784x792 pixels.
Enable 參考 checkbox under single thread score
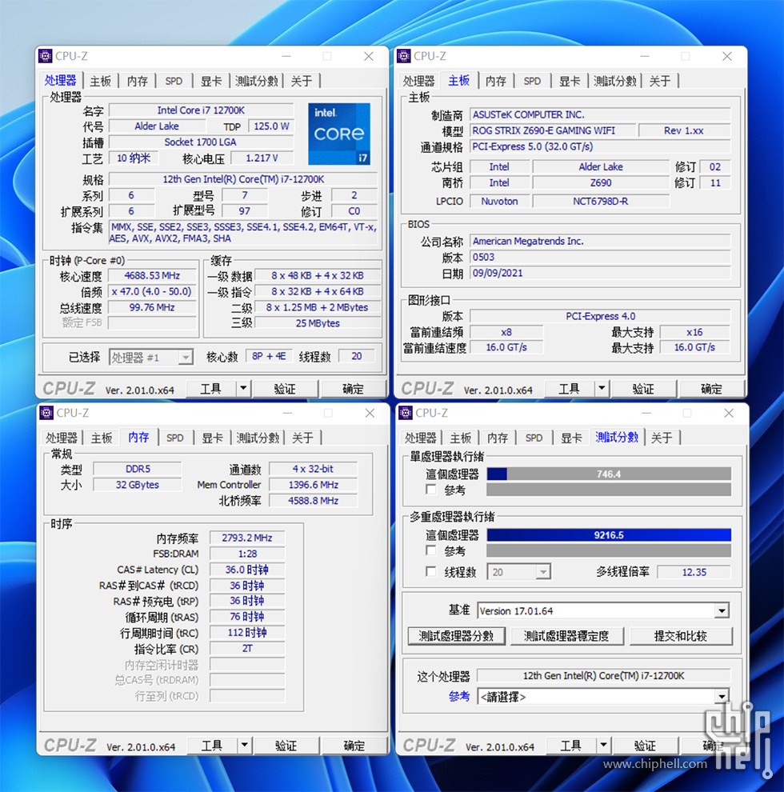431,490
